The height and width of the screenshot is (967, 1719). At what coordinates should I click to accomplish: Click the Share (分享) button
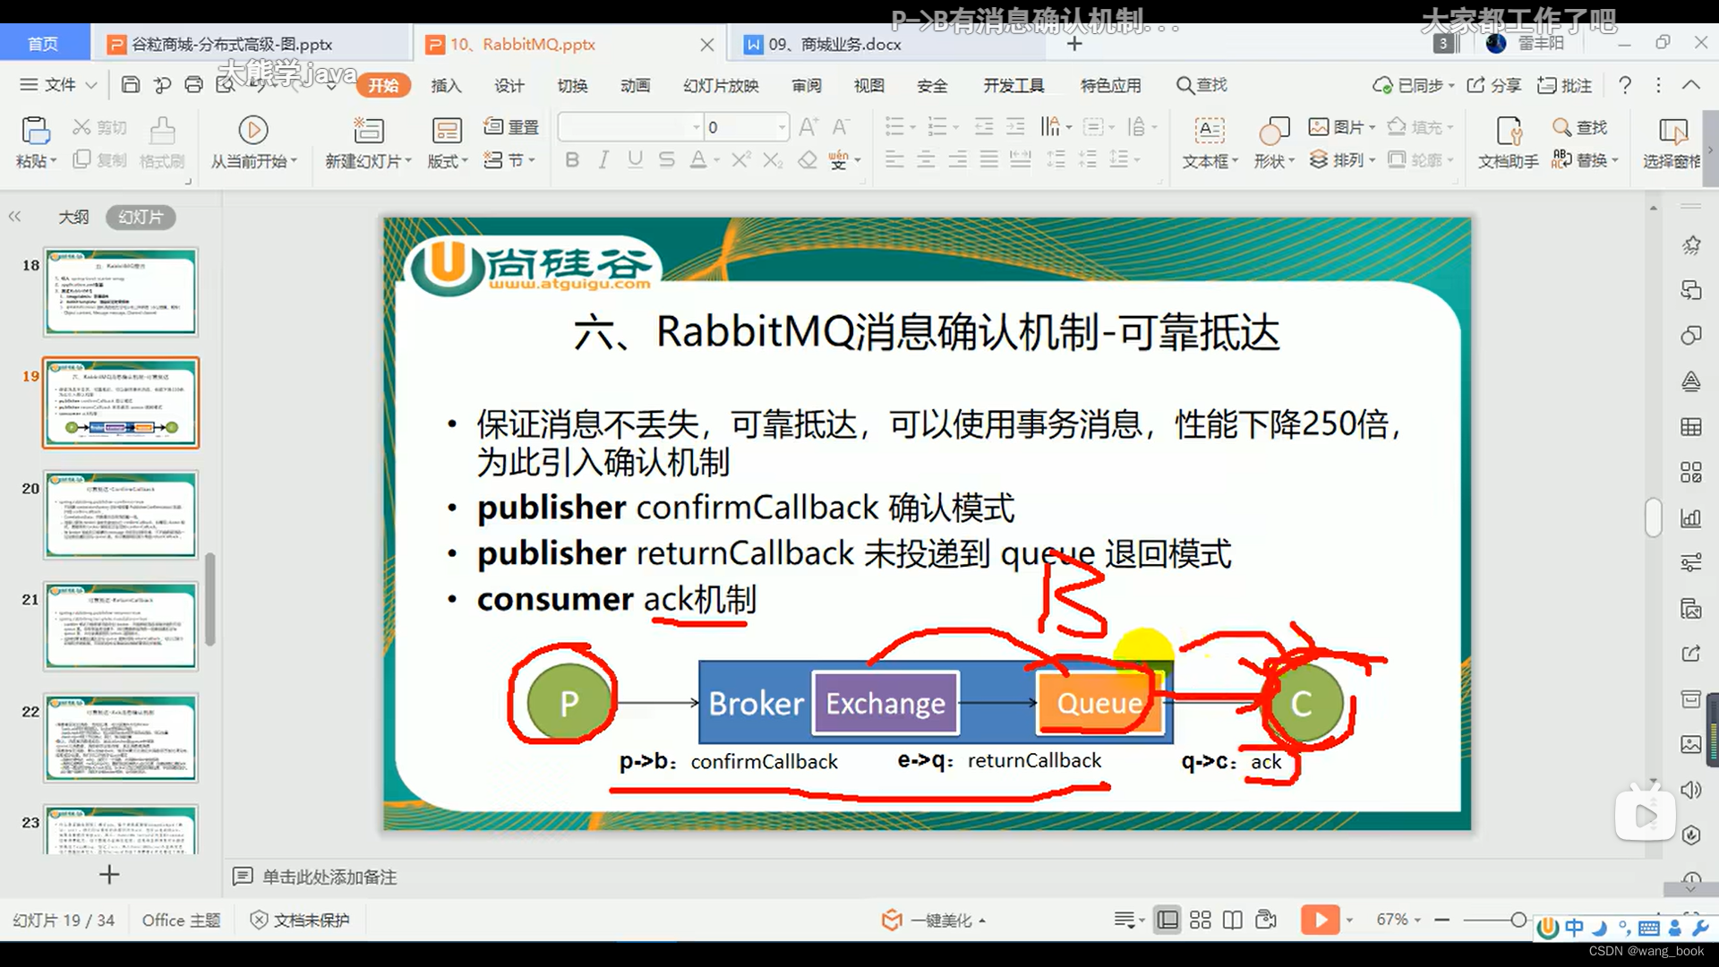pos(1494,85)
